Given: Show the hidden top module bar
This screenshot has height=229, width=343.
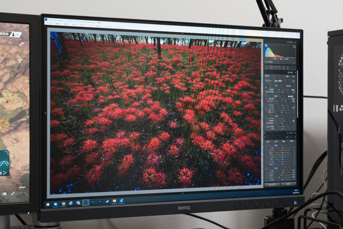Looking at the screenshot, I should [x=182, y=33].
